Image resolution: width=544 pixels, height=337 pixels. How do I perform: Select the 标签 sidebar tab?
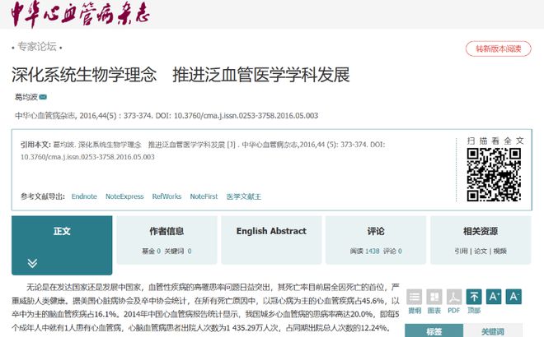click(x=434, y=331)
